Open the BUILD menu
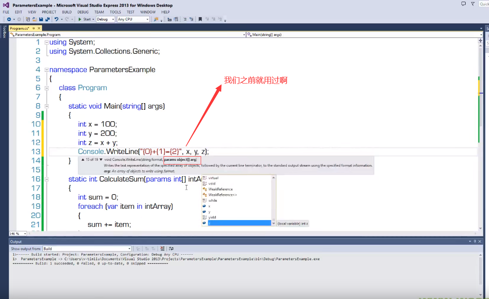Image resolution: width=489 pixels, height=299 pixels. (x=67, y=12)
